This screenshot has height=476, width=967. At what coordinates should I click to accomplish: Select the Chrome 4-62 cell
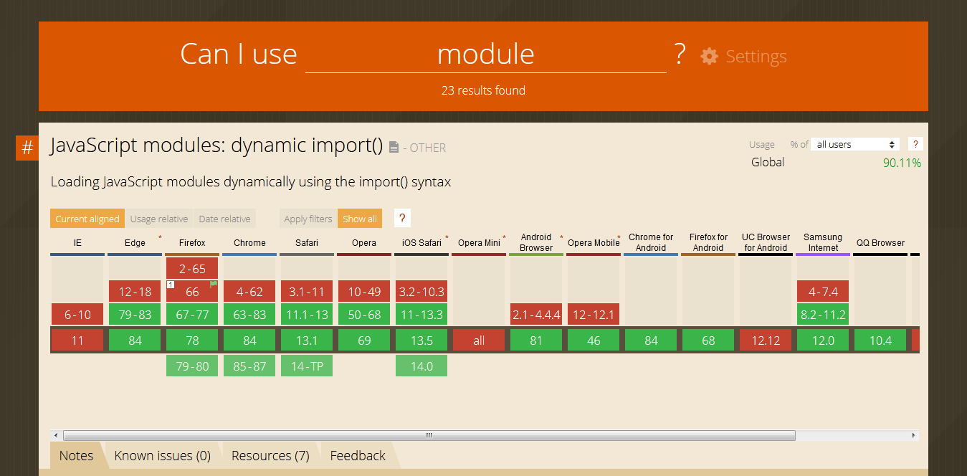point(249,291)
